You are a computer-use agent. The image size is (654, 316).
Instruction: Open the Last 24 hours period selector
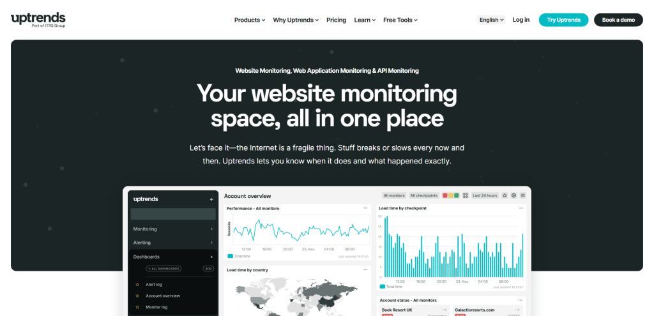tap(485, 195)
